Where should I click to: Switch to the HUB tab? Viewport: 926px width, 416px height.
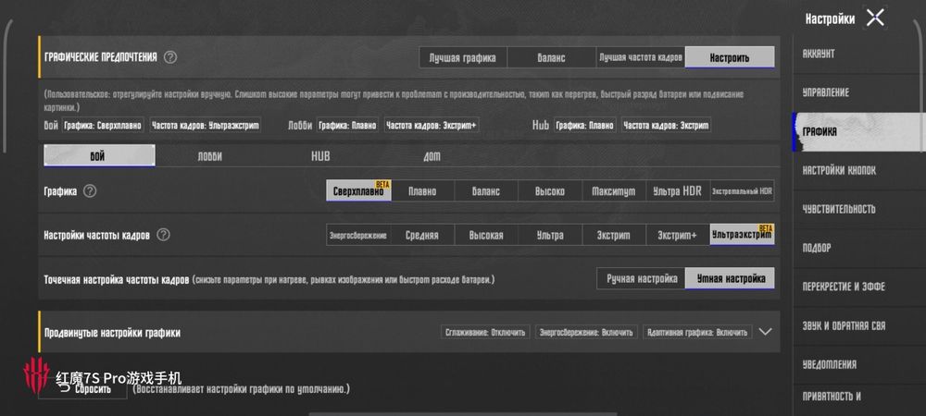[x=320, y=157]
